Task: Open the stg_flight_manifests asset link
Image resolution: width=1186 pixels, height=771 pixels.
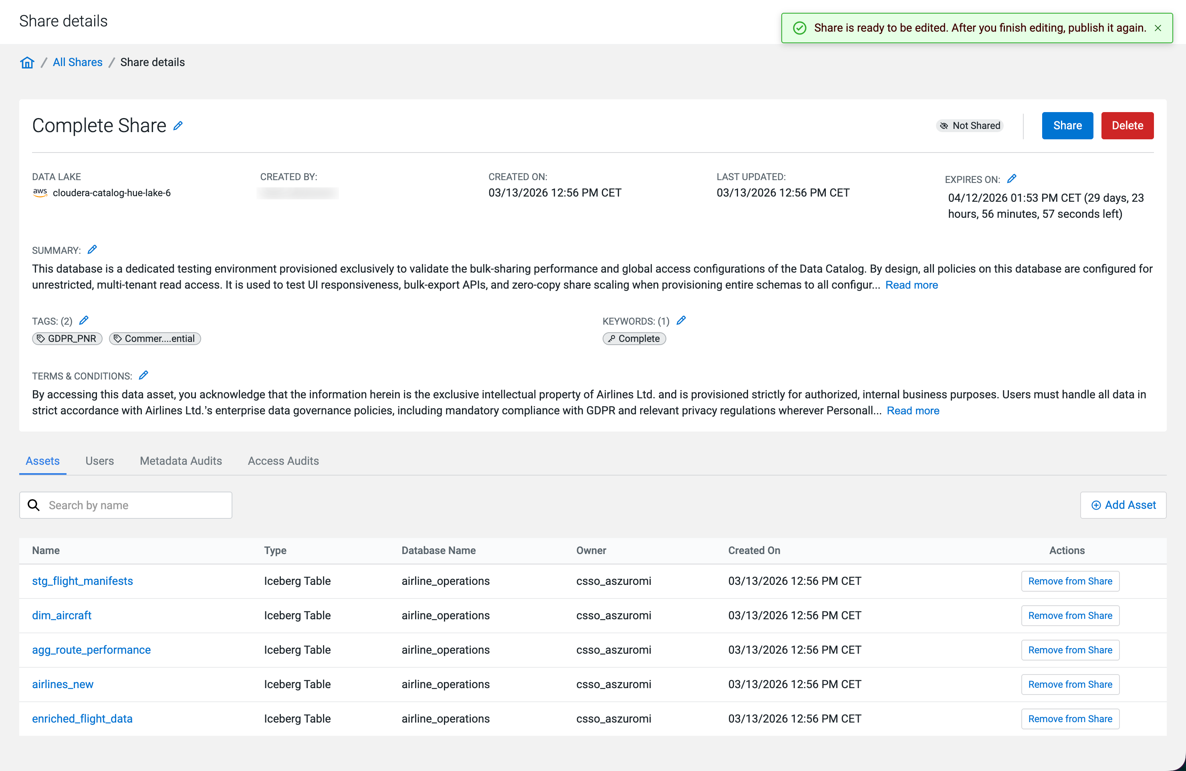Action: pos(82,581)
